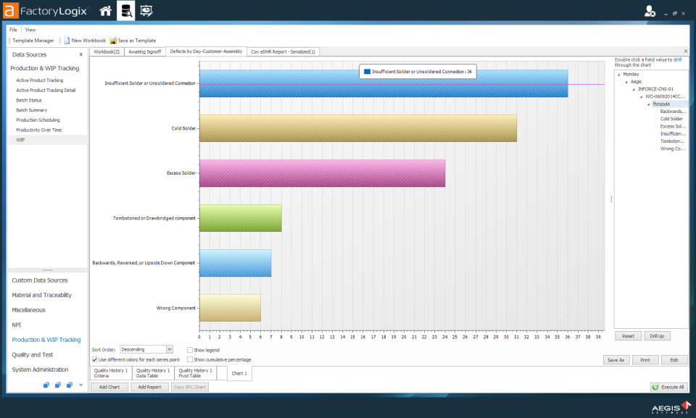This screenshot has height=418, width=696.
Task: Enable Show cumulative percentage
Action: pyautogui.click(x=188, y=359)
